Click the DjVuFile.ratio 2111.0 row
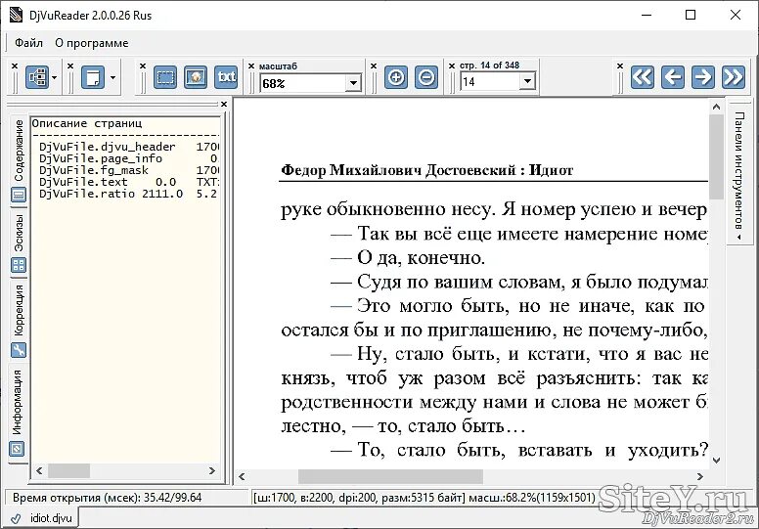The height and width of the screenshot is (529, 759). (129, 194)
